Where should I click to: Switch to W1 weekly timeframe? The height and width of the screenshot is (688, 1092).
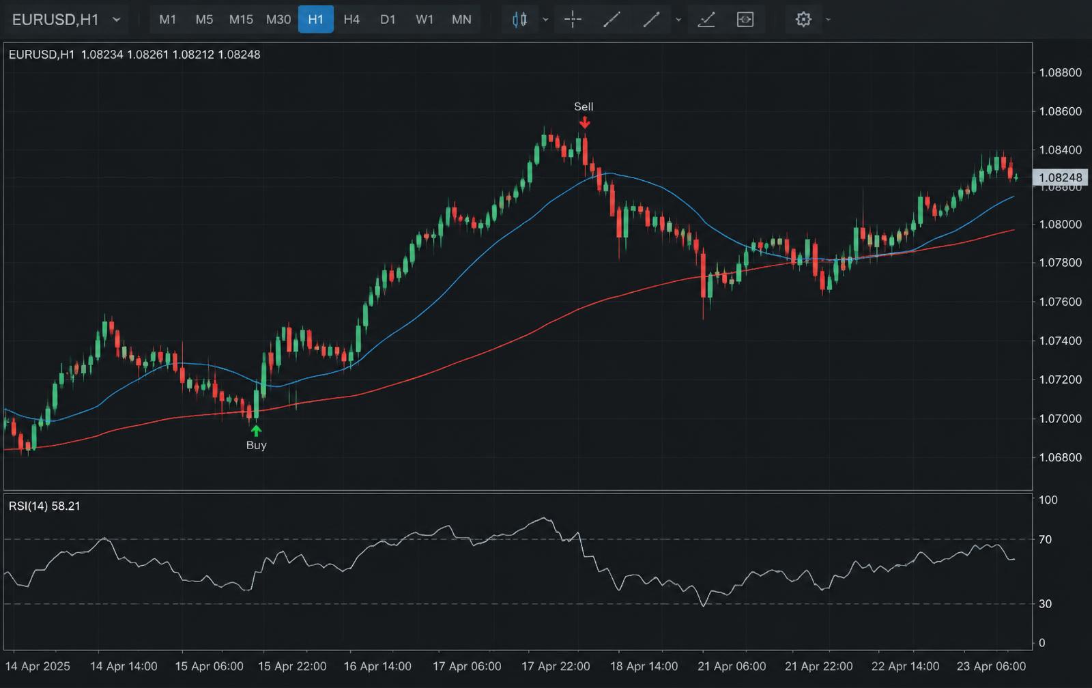pyautogui.click(x=425, y=20)
